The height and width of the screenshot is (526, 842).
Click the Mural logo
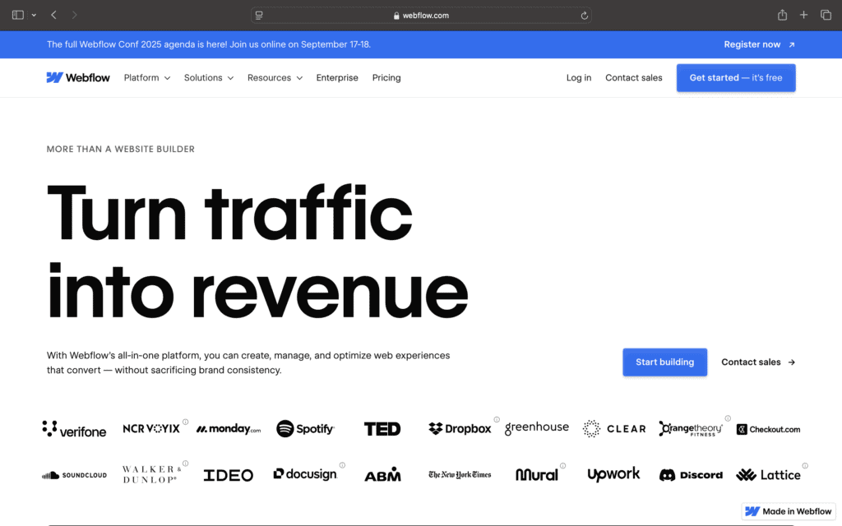pyautogui.click(x=537, y=475)
